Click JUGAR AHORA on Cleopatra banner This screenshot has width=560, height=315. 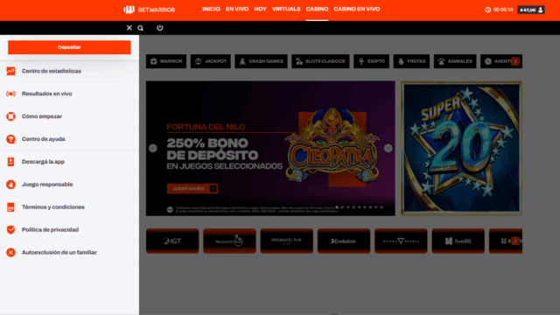[192, 189]
